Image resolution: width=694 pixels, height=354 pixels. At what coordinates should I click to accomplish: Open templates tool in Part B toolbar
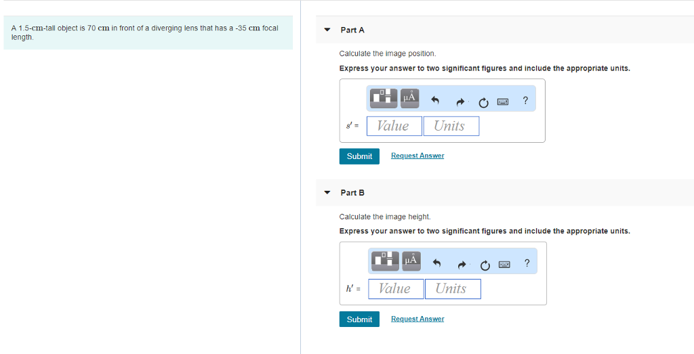pyautogui.click(x=386, y=260)
